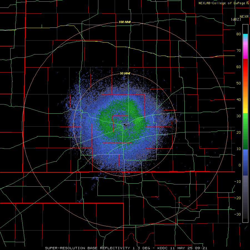250x250 pixels.
Task: Click the -10 value on the dBZ scale
Action: [x=237, y=182]
